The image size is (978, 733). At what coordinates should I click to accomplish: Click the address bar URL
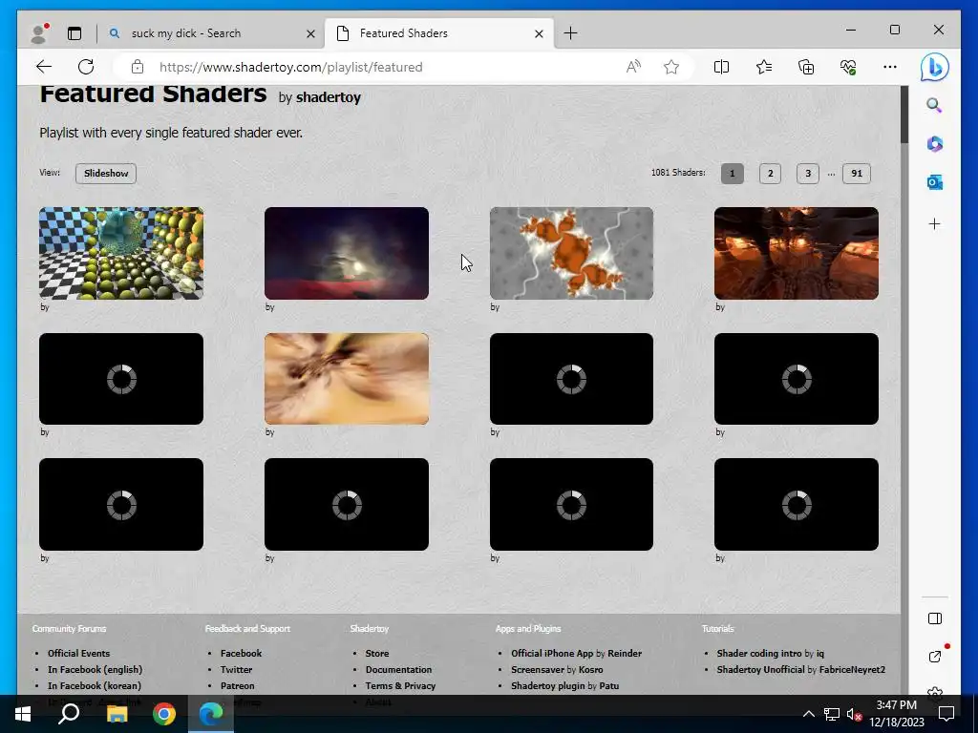[x=290, y=67]
